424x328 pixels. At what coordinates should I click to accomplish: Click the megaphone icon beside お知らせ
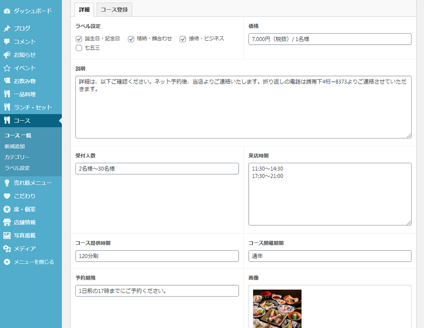[7, 55]
